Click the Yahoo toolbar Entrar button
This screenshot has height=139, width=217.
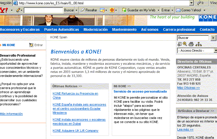click(166, 10)
